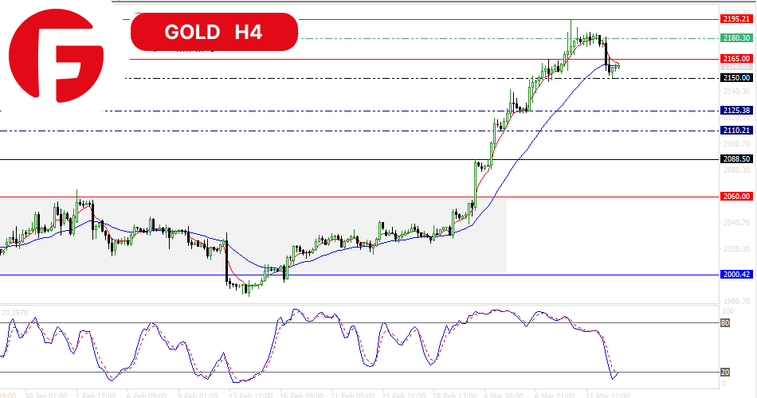Select the blue 2000.42 price label

736,275
